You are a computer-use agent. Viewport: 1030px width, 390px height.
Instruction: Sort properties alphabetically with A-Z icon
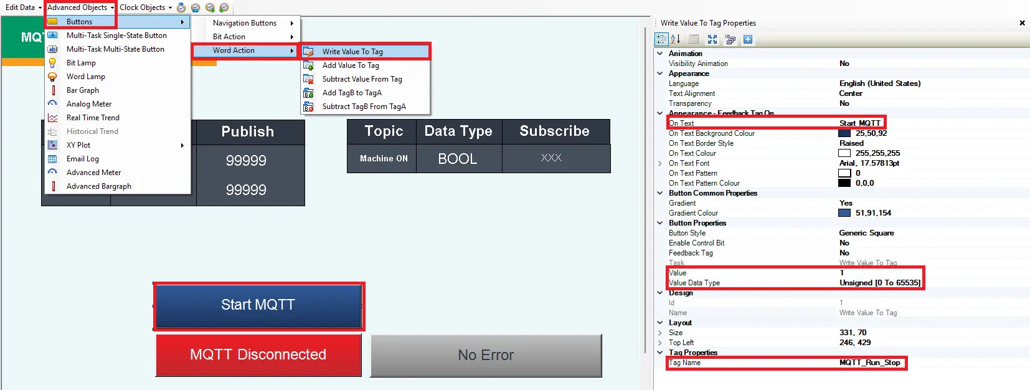pos(675,39)
